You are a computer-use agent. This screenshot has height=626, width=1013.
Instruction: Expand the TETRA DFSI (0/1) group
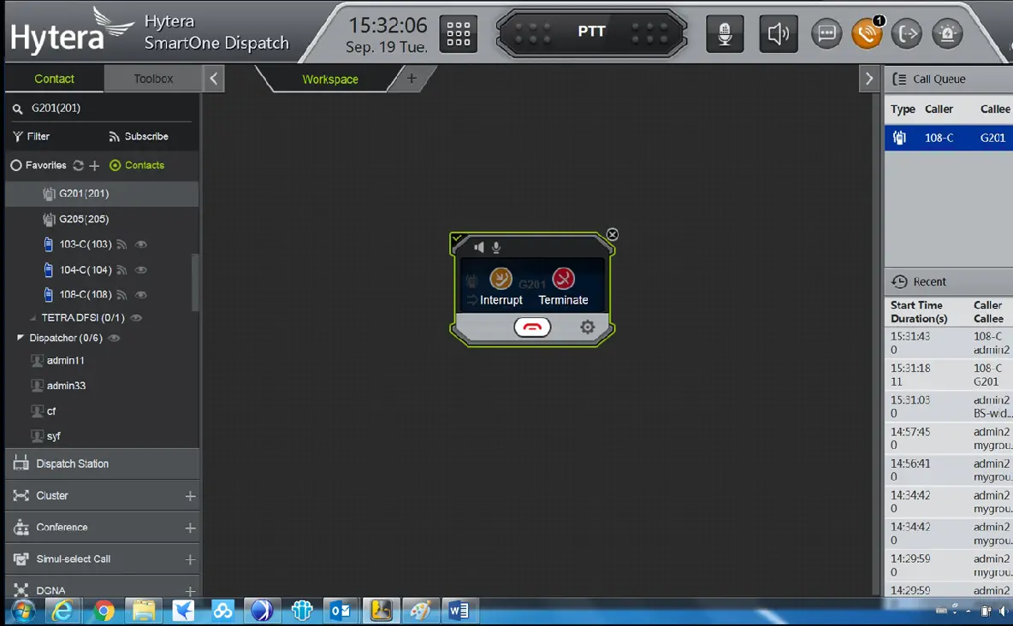pyautogui.click(x=33, y=318)
